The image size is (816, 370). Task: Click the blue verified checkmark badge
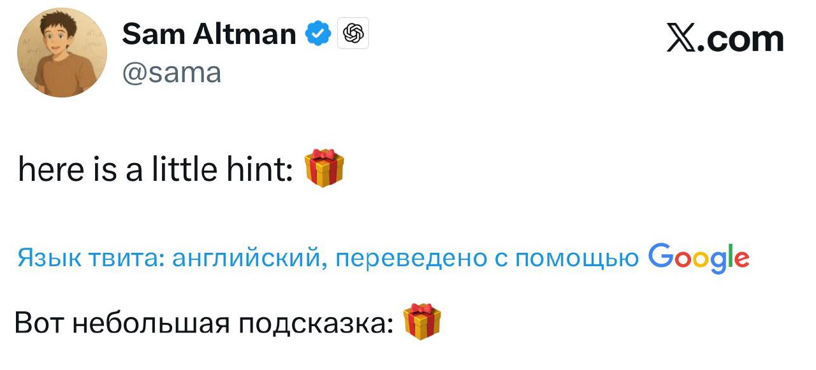click(319, 34)
